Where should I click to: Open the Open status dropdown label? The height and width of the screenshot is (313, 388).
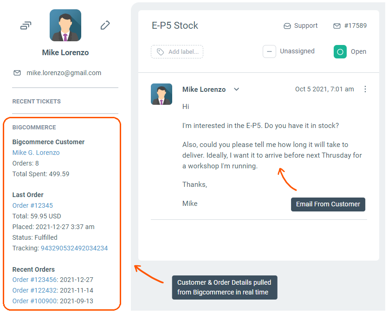(x=358, y=51)
